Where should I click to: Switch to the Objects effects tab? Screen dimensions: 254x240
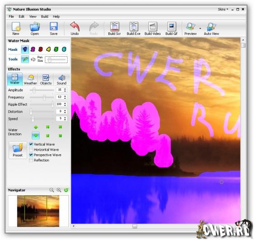pos(46,79)
